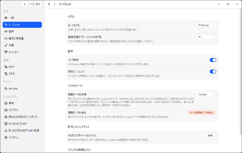Image resolution: width=242 pixels, height=153 pixels.
Task: Switch to the 外観 page
Action: pyautogui.click(x=22, y=45)
